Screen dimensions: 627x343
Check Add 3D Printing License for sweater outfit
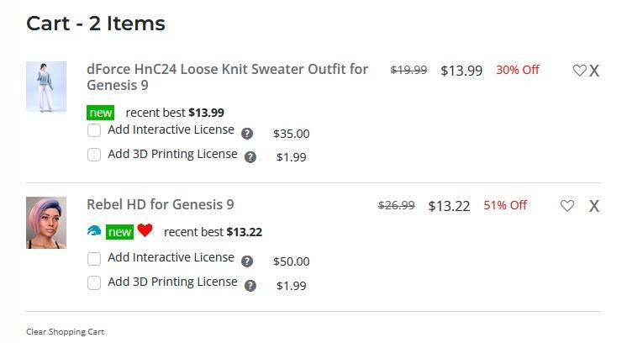[94, 155]
